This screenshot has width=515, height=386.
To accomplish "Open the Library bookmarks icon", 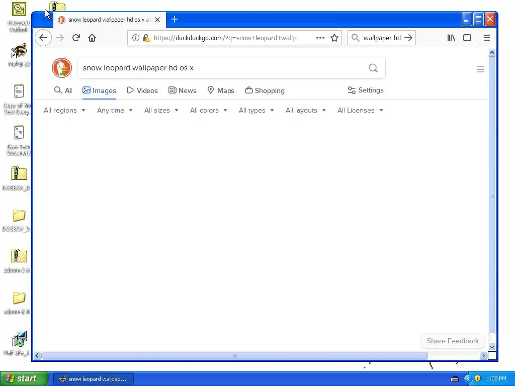I will [x=451, y=38].
